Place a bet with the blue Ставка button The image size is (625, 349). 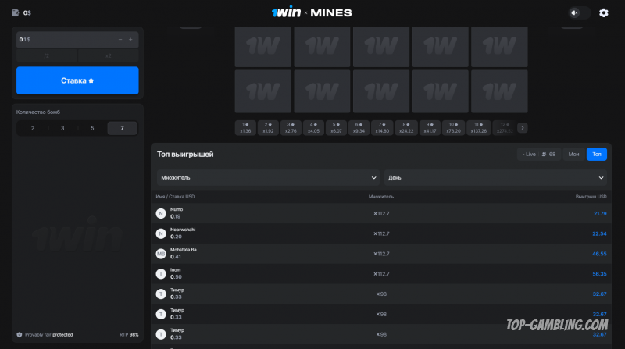tap(77, 80)
